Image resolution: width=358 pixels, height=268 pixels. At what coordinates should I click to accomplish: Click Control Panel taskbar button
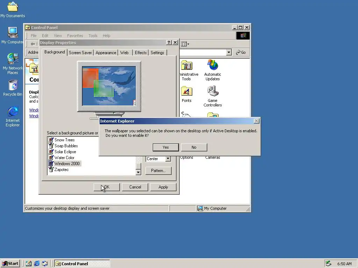(x=82, y=264)
